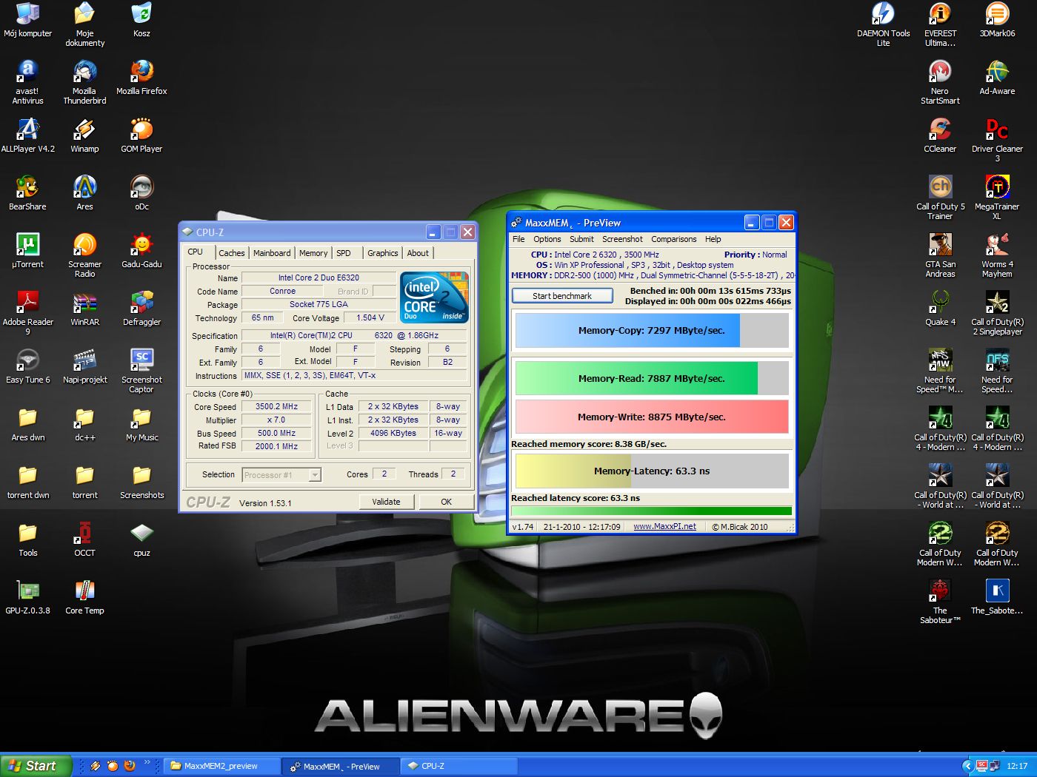
Task: Launch µTorrent from the desktop
Action: tap(27, 251)
